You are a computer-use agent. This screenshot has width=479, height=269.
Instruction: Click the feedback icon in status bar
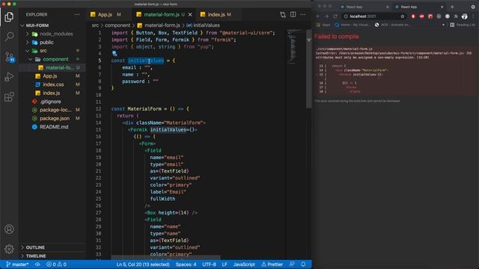[292, 265]
